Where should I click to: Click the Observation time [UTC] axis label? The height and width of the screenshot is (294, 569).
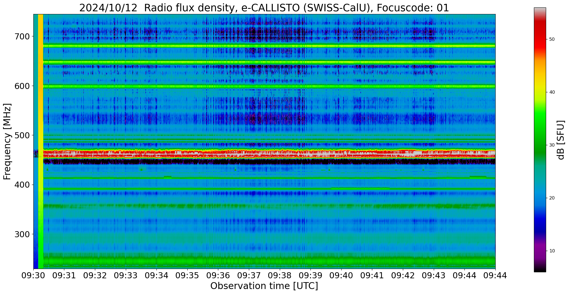coord(264,286)
